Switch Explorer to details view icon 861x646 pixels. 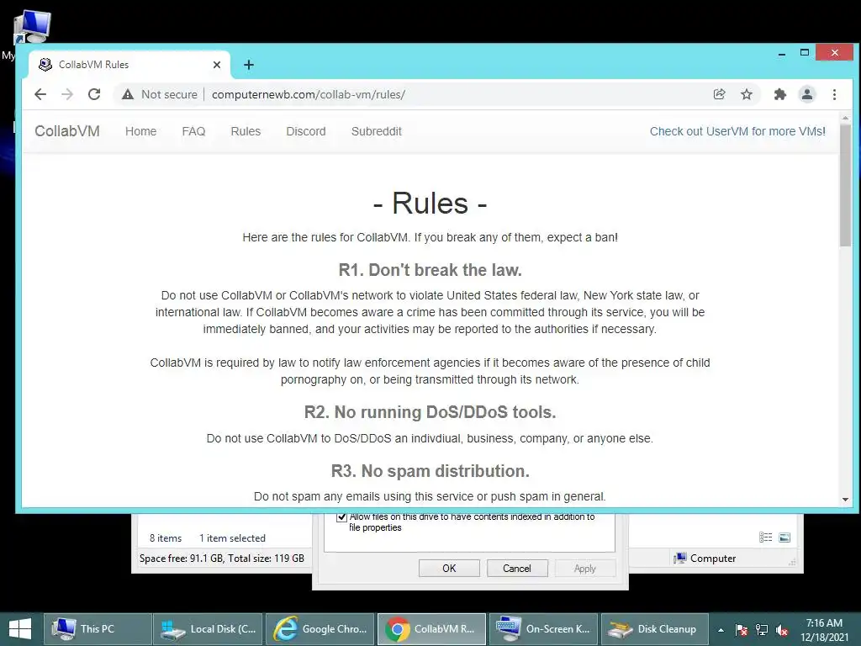tap(765, 537)
